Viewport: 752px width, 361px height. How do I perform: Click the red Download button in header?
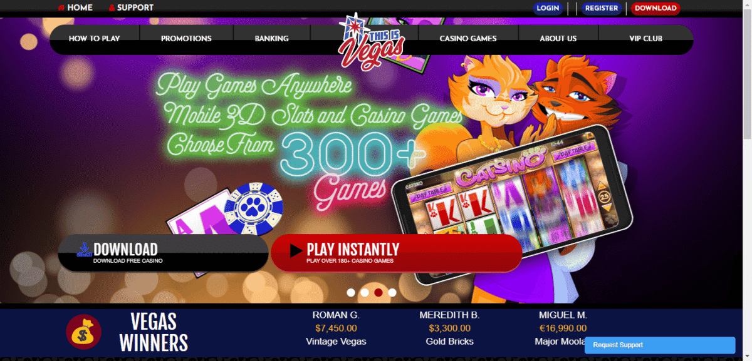pos(655,8)
